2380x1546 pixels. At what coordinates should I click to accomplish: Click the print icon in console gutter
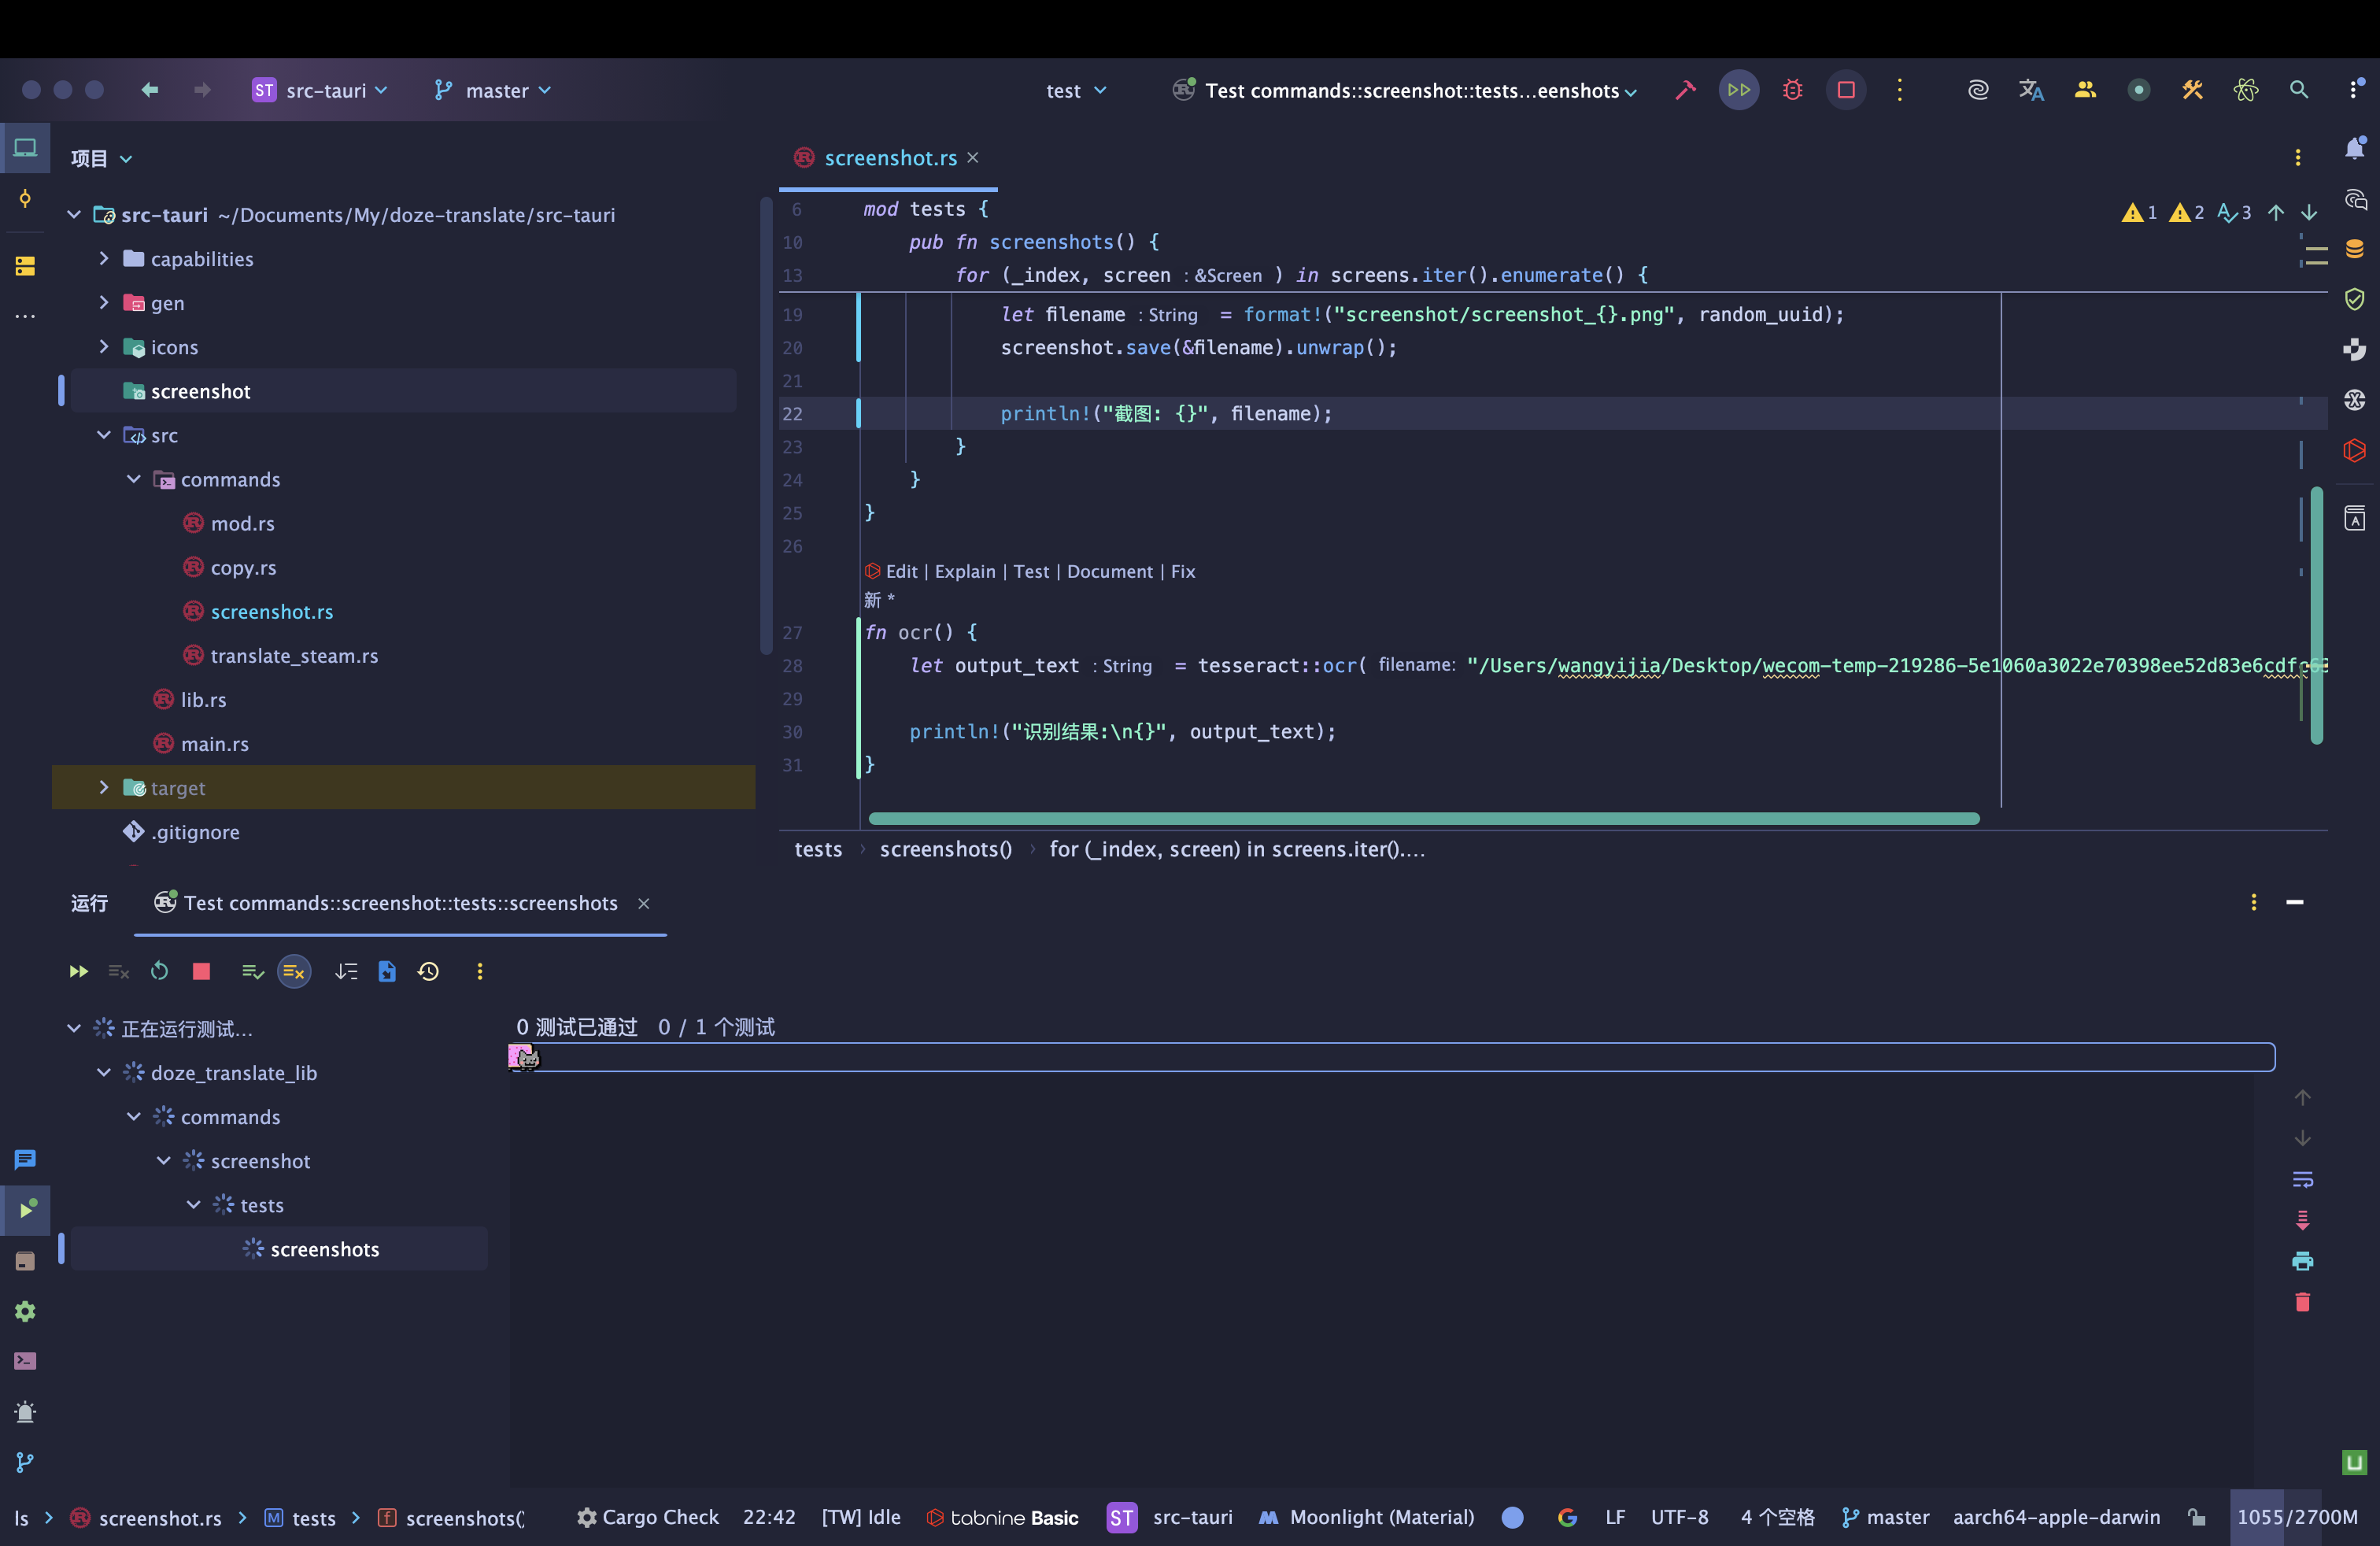click(2302, 1261)
